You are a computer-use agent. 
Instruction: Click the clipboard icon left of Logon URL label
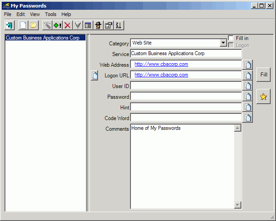coord(94,76)
